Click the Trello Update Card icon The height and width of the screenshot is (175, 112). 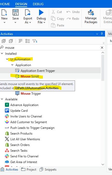[7, 111]
